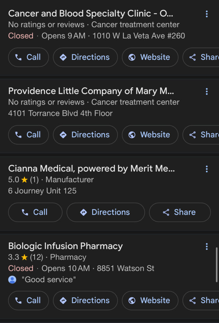The height and width of the screenshot is (323, 219).
Task: Get directions to Cianna Medical at 6 Journey
Action: tap(106, 212)
